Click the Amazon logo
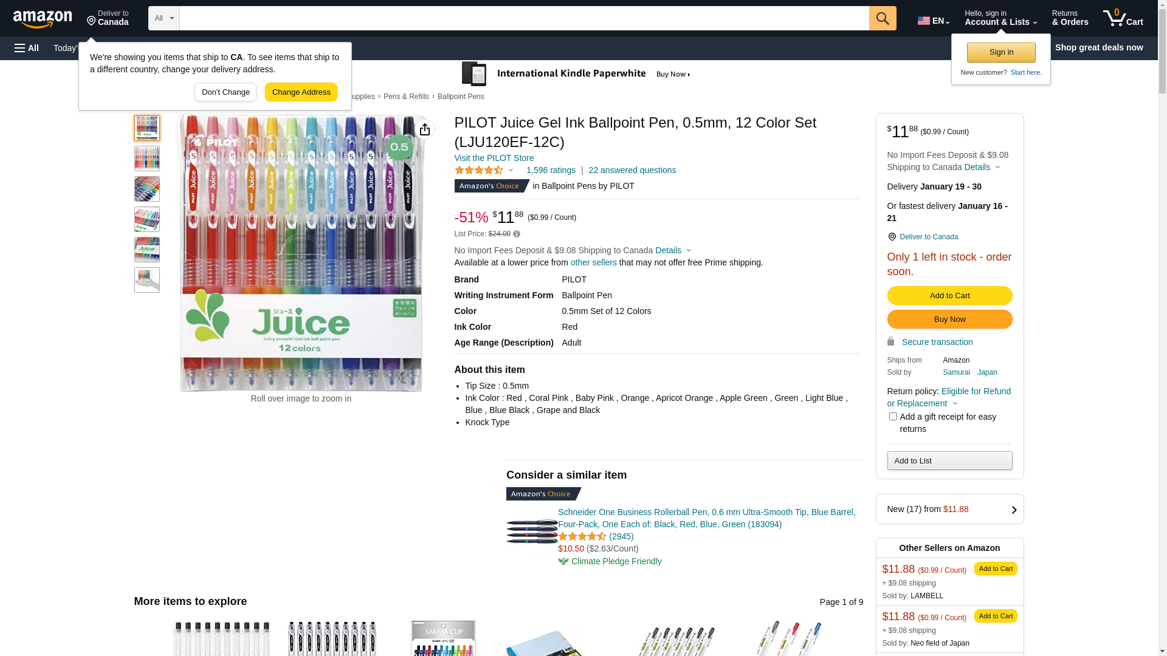 click(43, 19)
